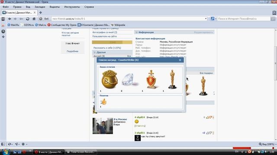Click profile completion progress bar
Viewport: 277px width, 155px height.
[112, 42]
